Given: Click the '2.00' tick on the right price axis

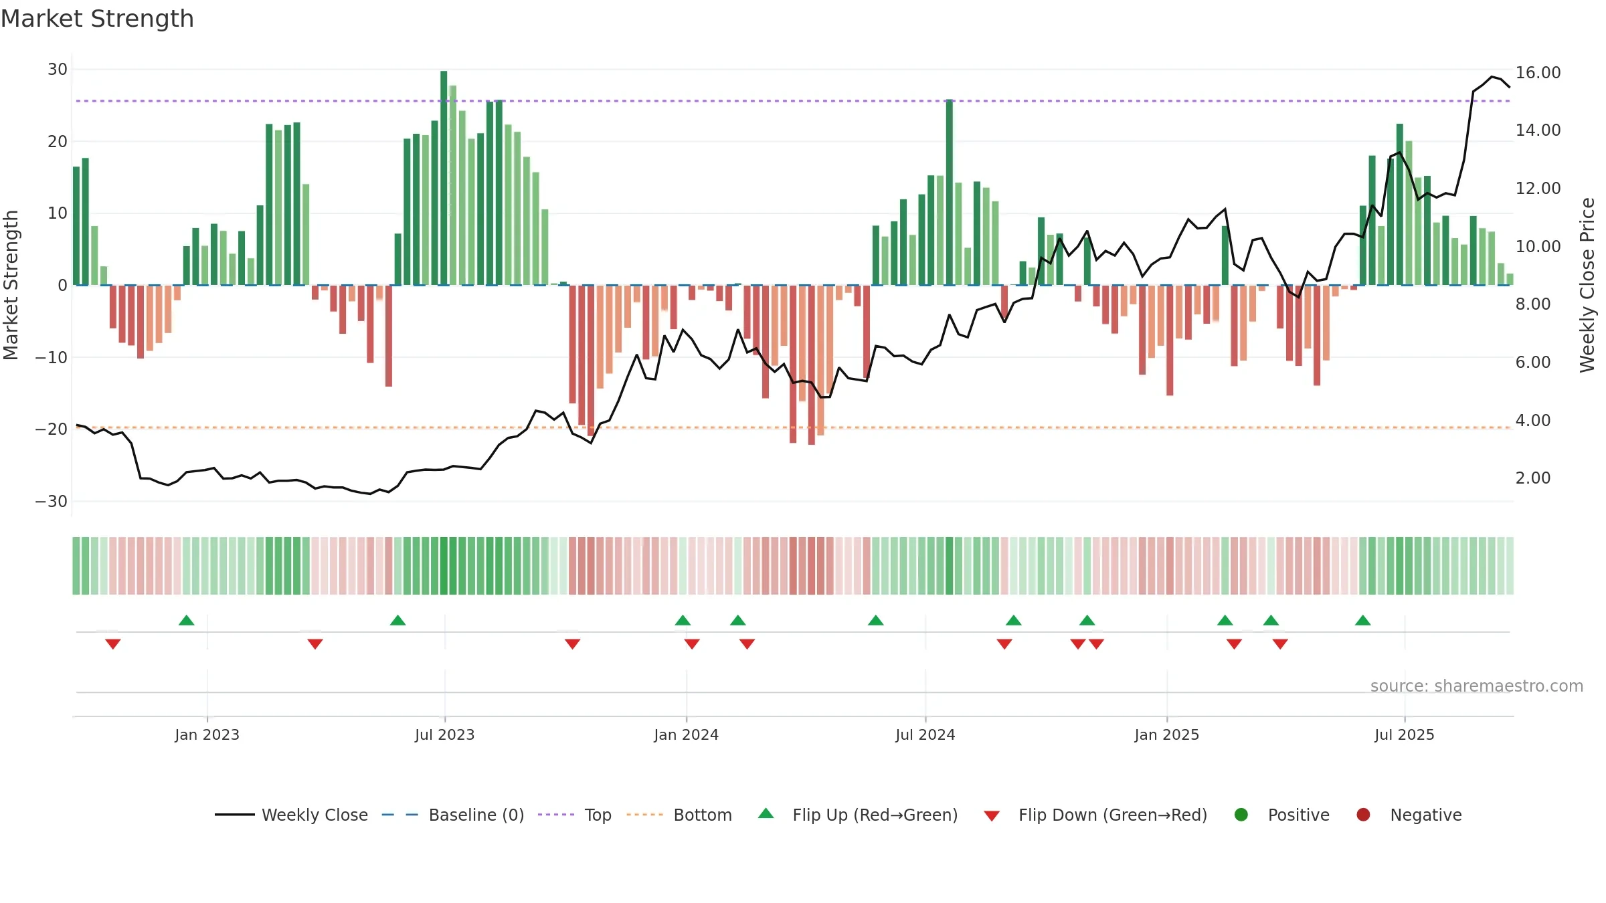Looking at the screenshot, I should click(1533, 478).
